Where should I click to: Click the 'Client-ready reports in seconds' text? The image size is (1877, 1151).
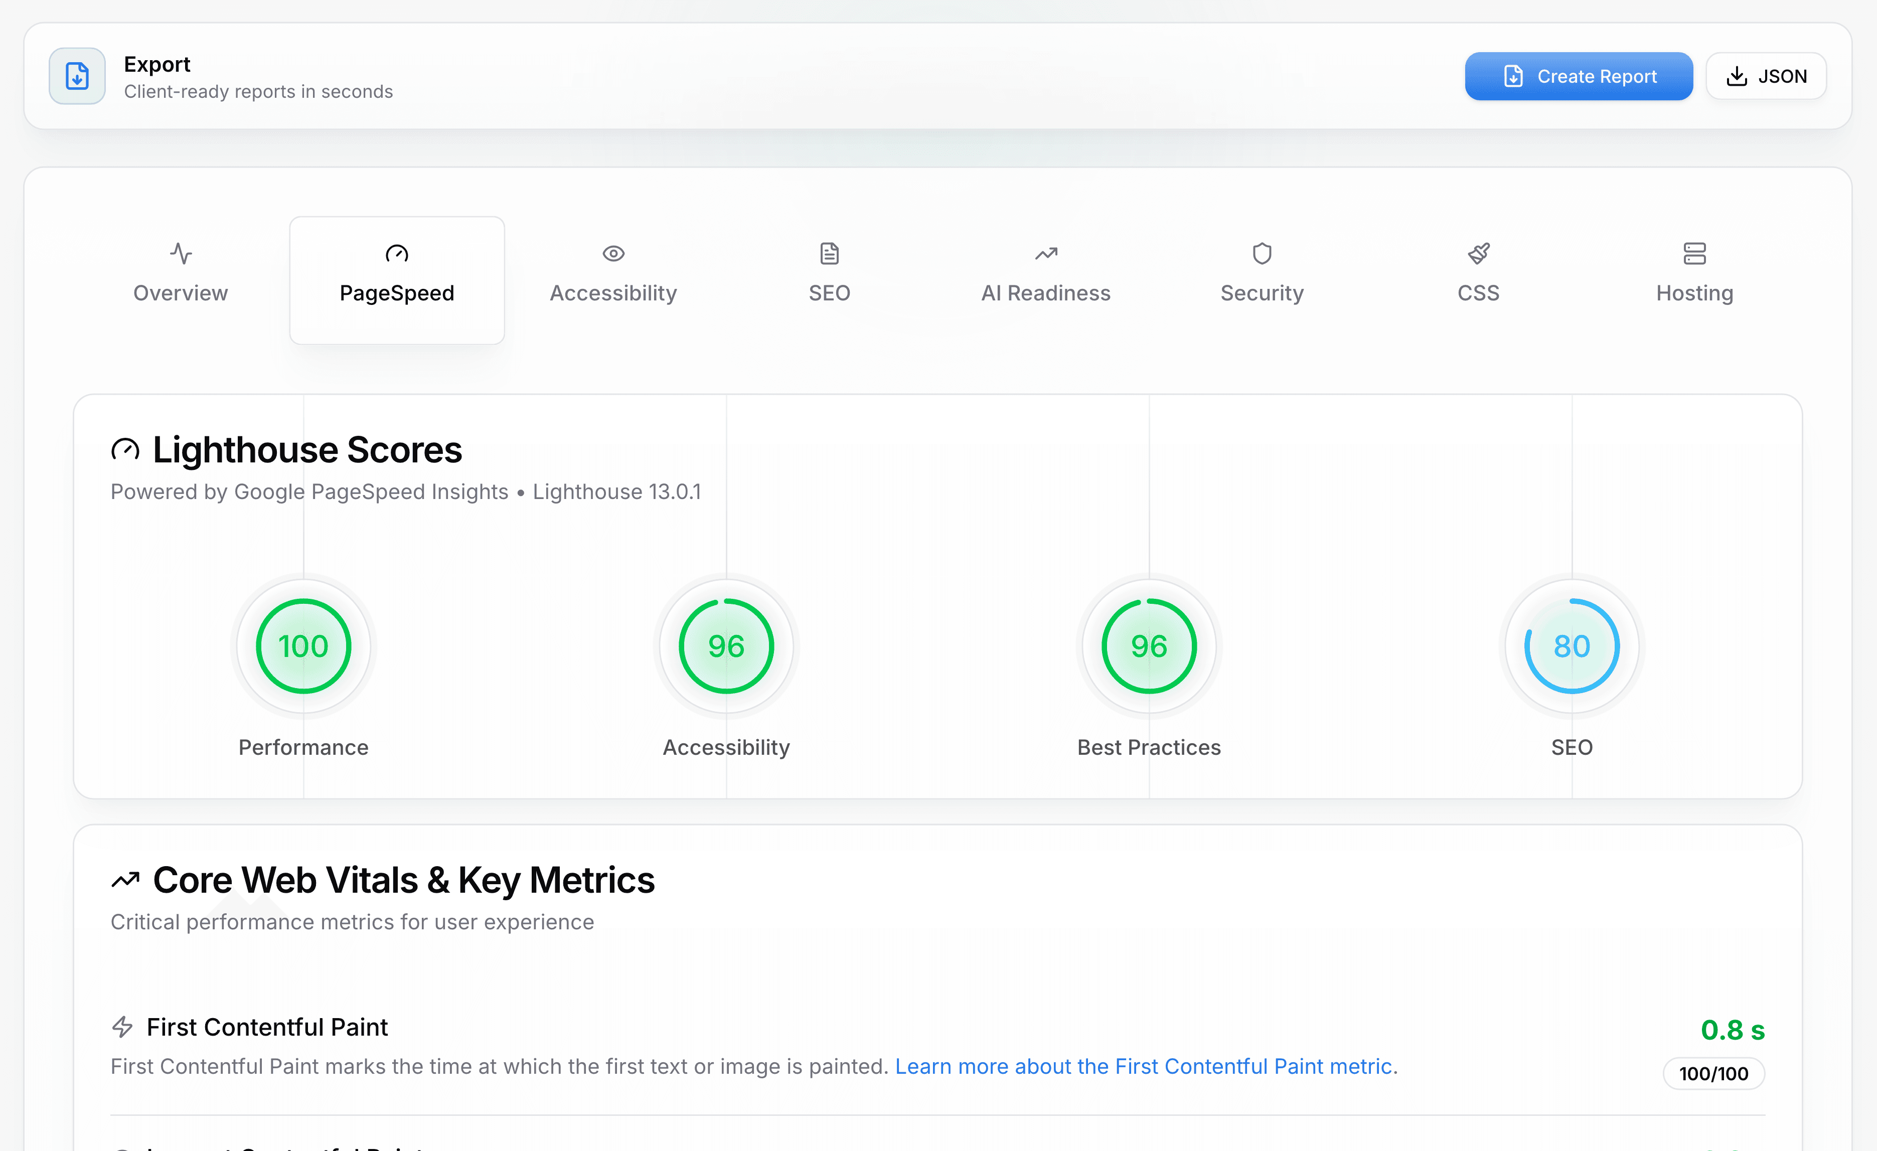(x=258, y=91)
